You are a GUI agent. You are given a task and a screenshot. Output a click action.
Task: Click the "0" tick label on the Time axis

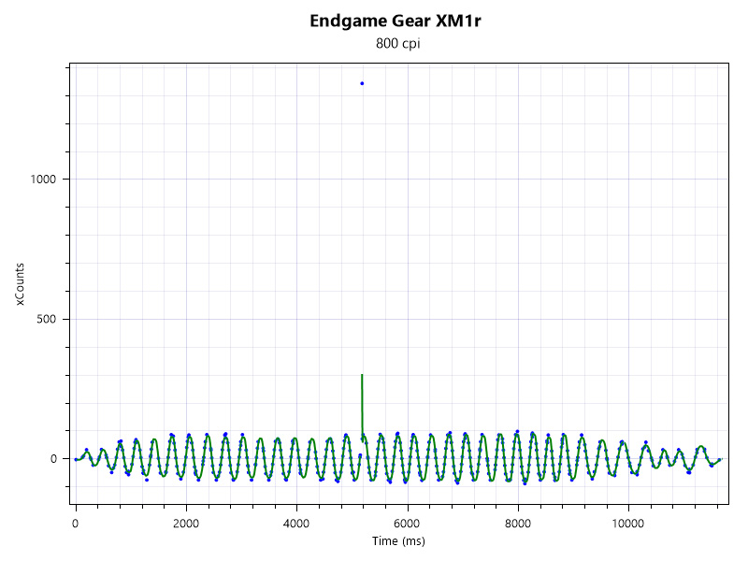tap(76, 524)
